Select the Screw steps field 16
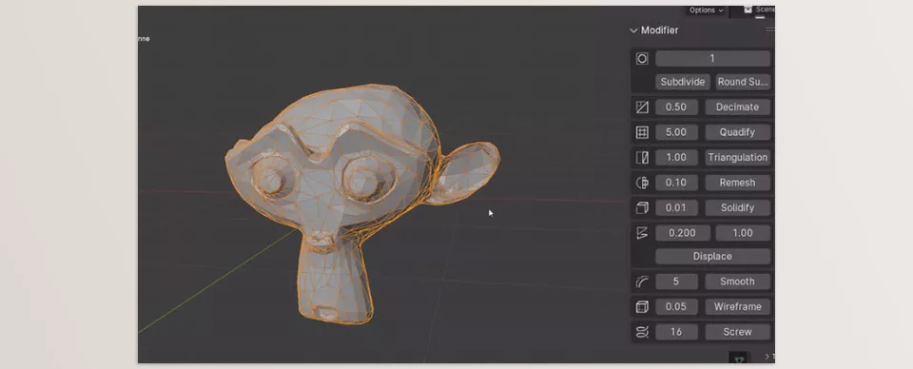913x369 pixels. (x=676, y=332)
